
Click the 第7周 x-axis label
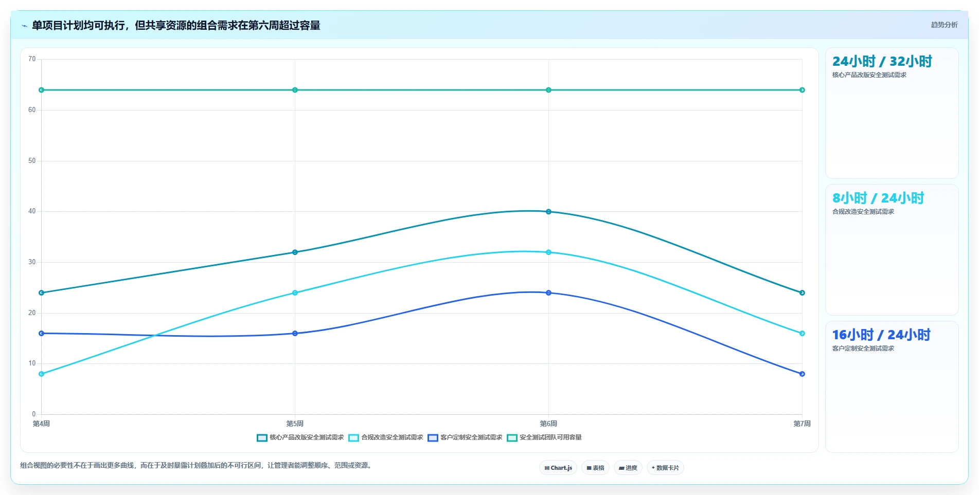click(802, 424)
